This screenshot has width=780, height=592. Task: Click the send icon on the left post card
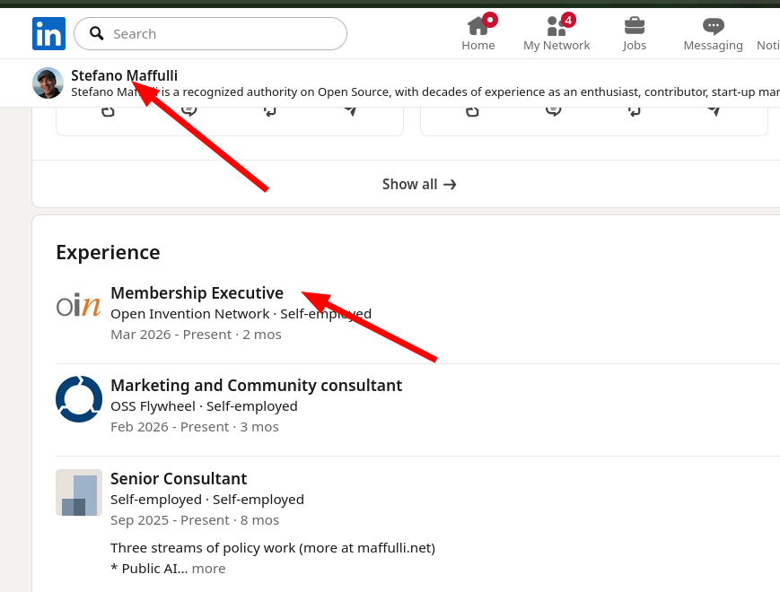tap(350, 111)
